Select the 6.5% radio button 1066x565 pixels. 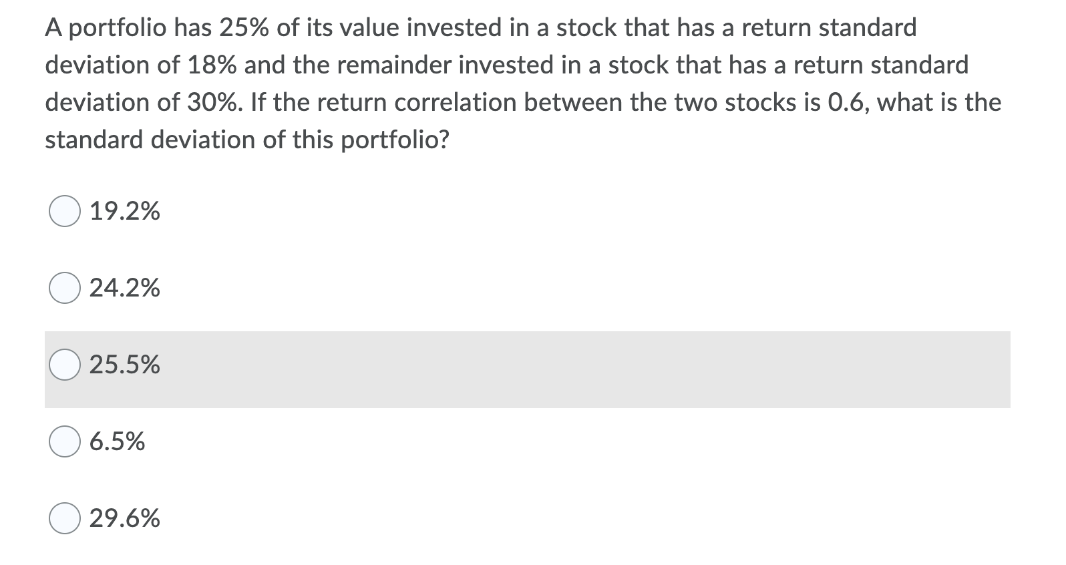pos(66,441)
